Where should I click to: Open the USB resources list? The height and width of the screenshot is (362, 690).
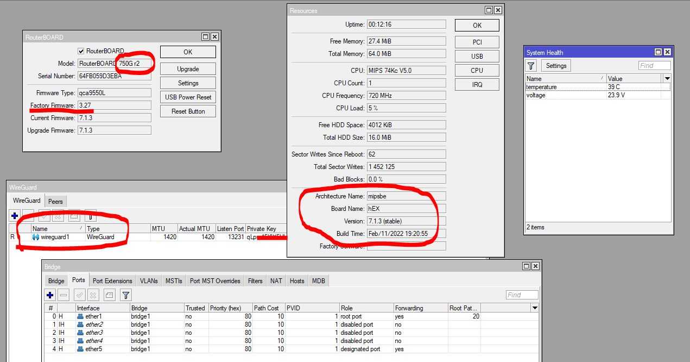pyautogui.click(x=477, y=57)
